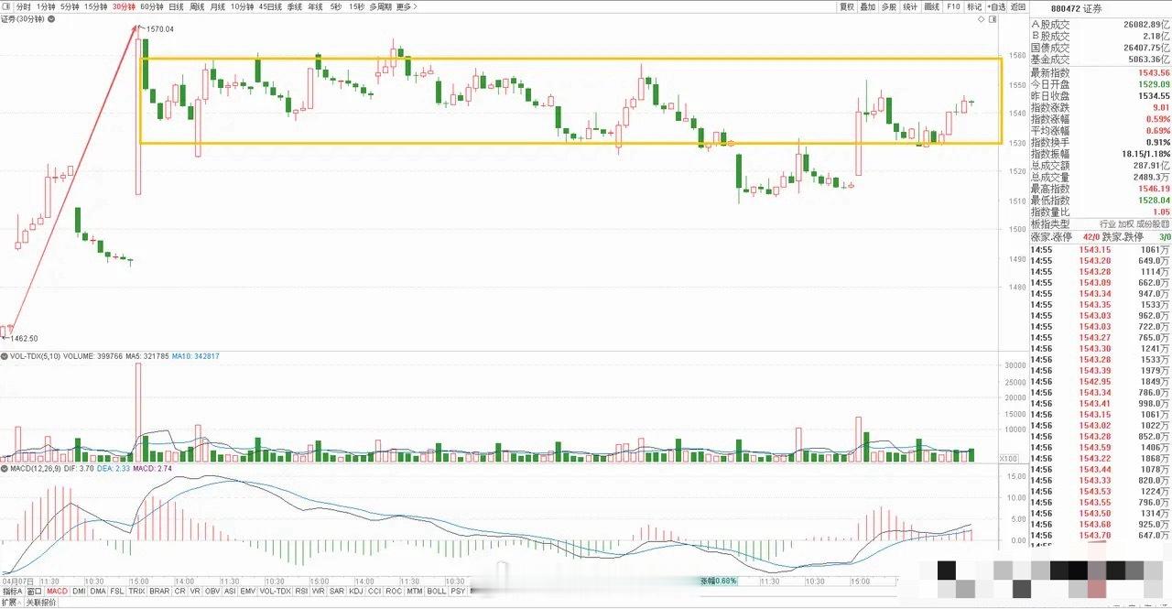1172x609 pixels.
Task: Switch to 年线 yearly chart
Action: pyautogui.click(x=315, y=6)
